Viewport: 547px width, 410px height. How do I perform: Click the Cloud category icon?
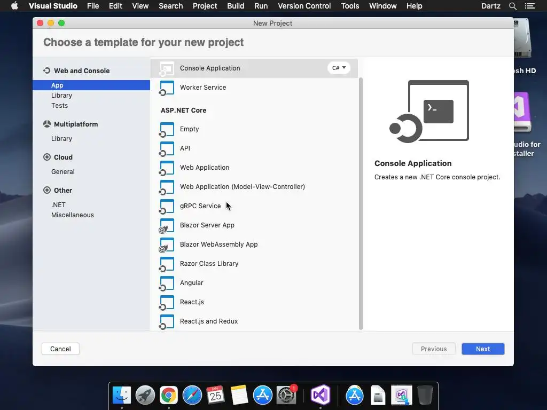47,157
